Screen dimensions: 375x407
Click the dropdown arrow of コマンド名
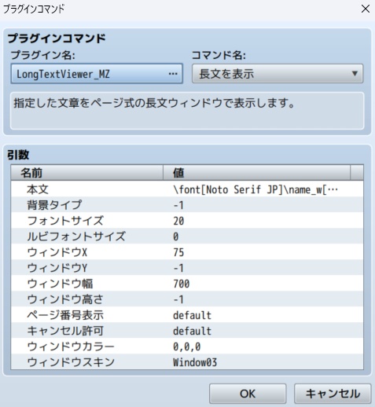click(355, 74)
